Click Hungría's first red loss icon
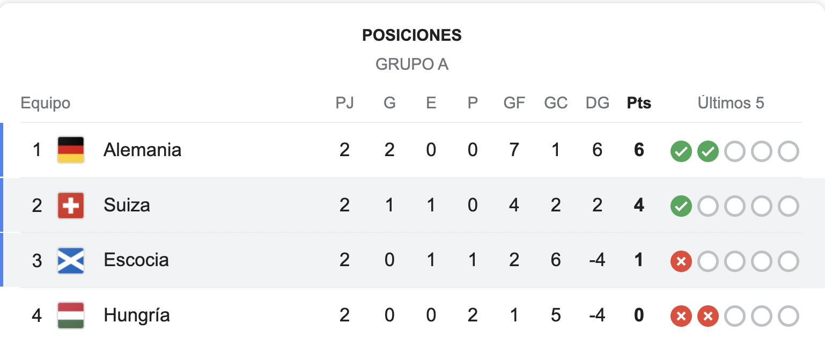 681,317
